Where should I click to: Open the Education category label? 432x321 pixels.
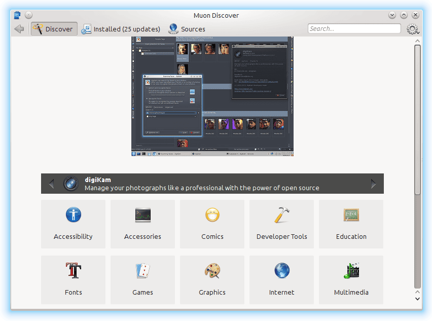[x=351, y=236]
